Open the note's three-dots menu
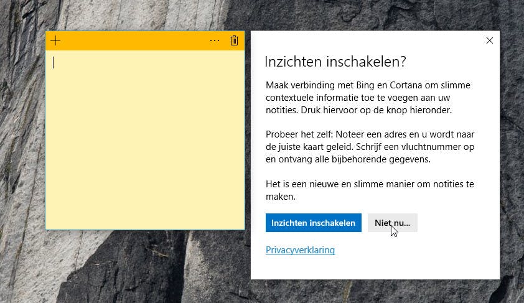Viewport: 524px width, 303px height. (215, 41)
